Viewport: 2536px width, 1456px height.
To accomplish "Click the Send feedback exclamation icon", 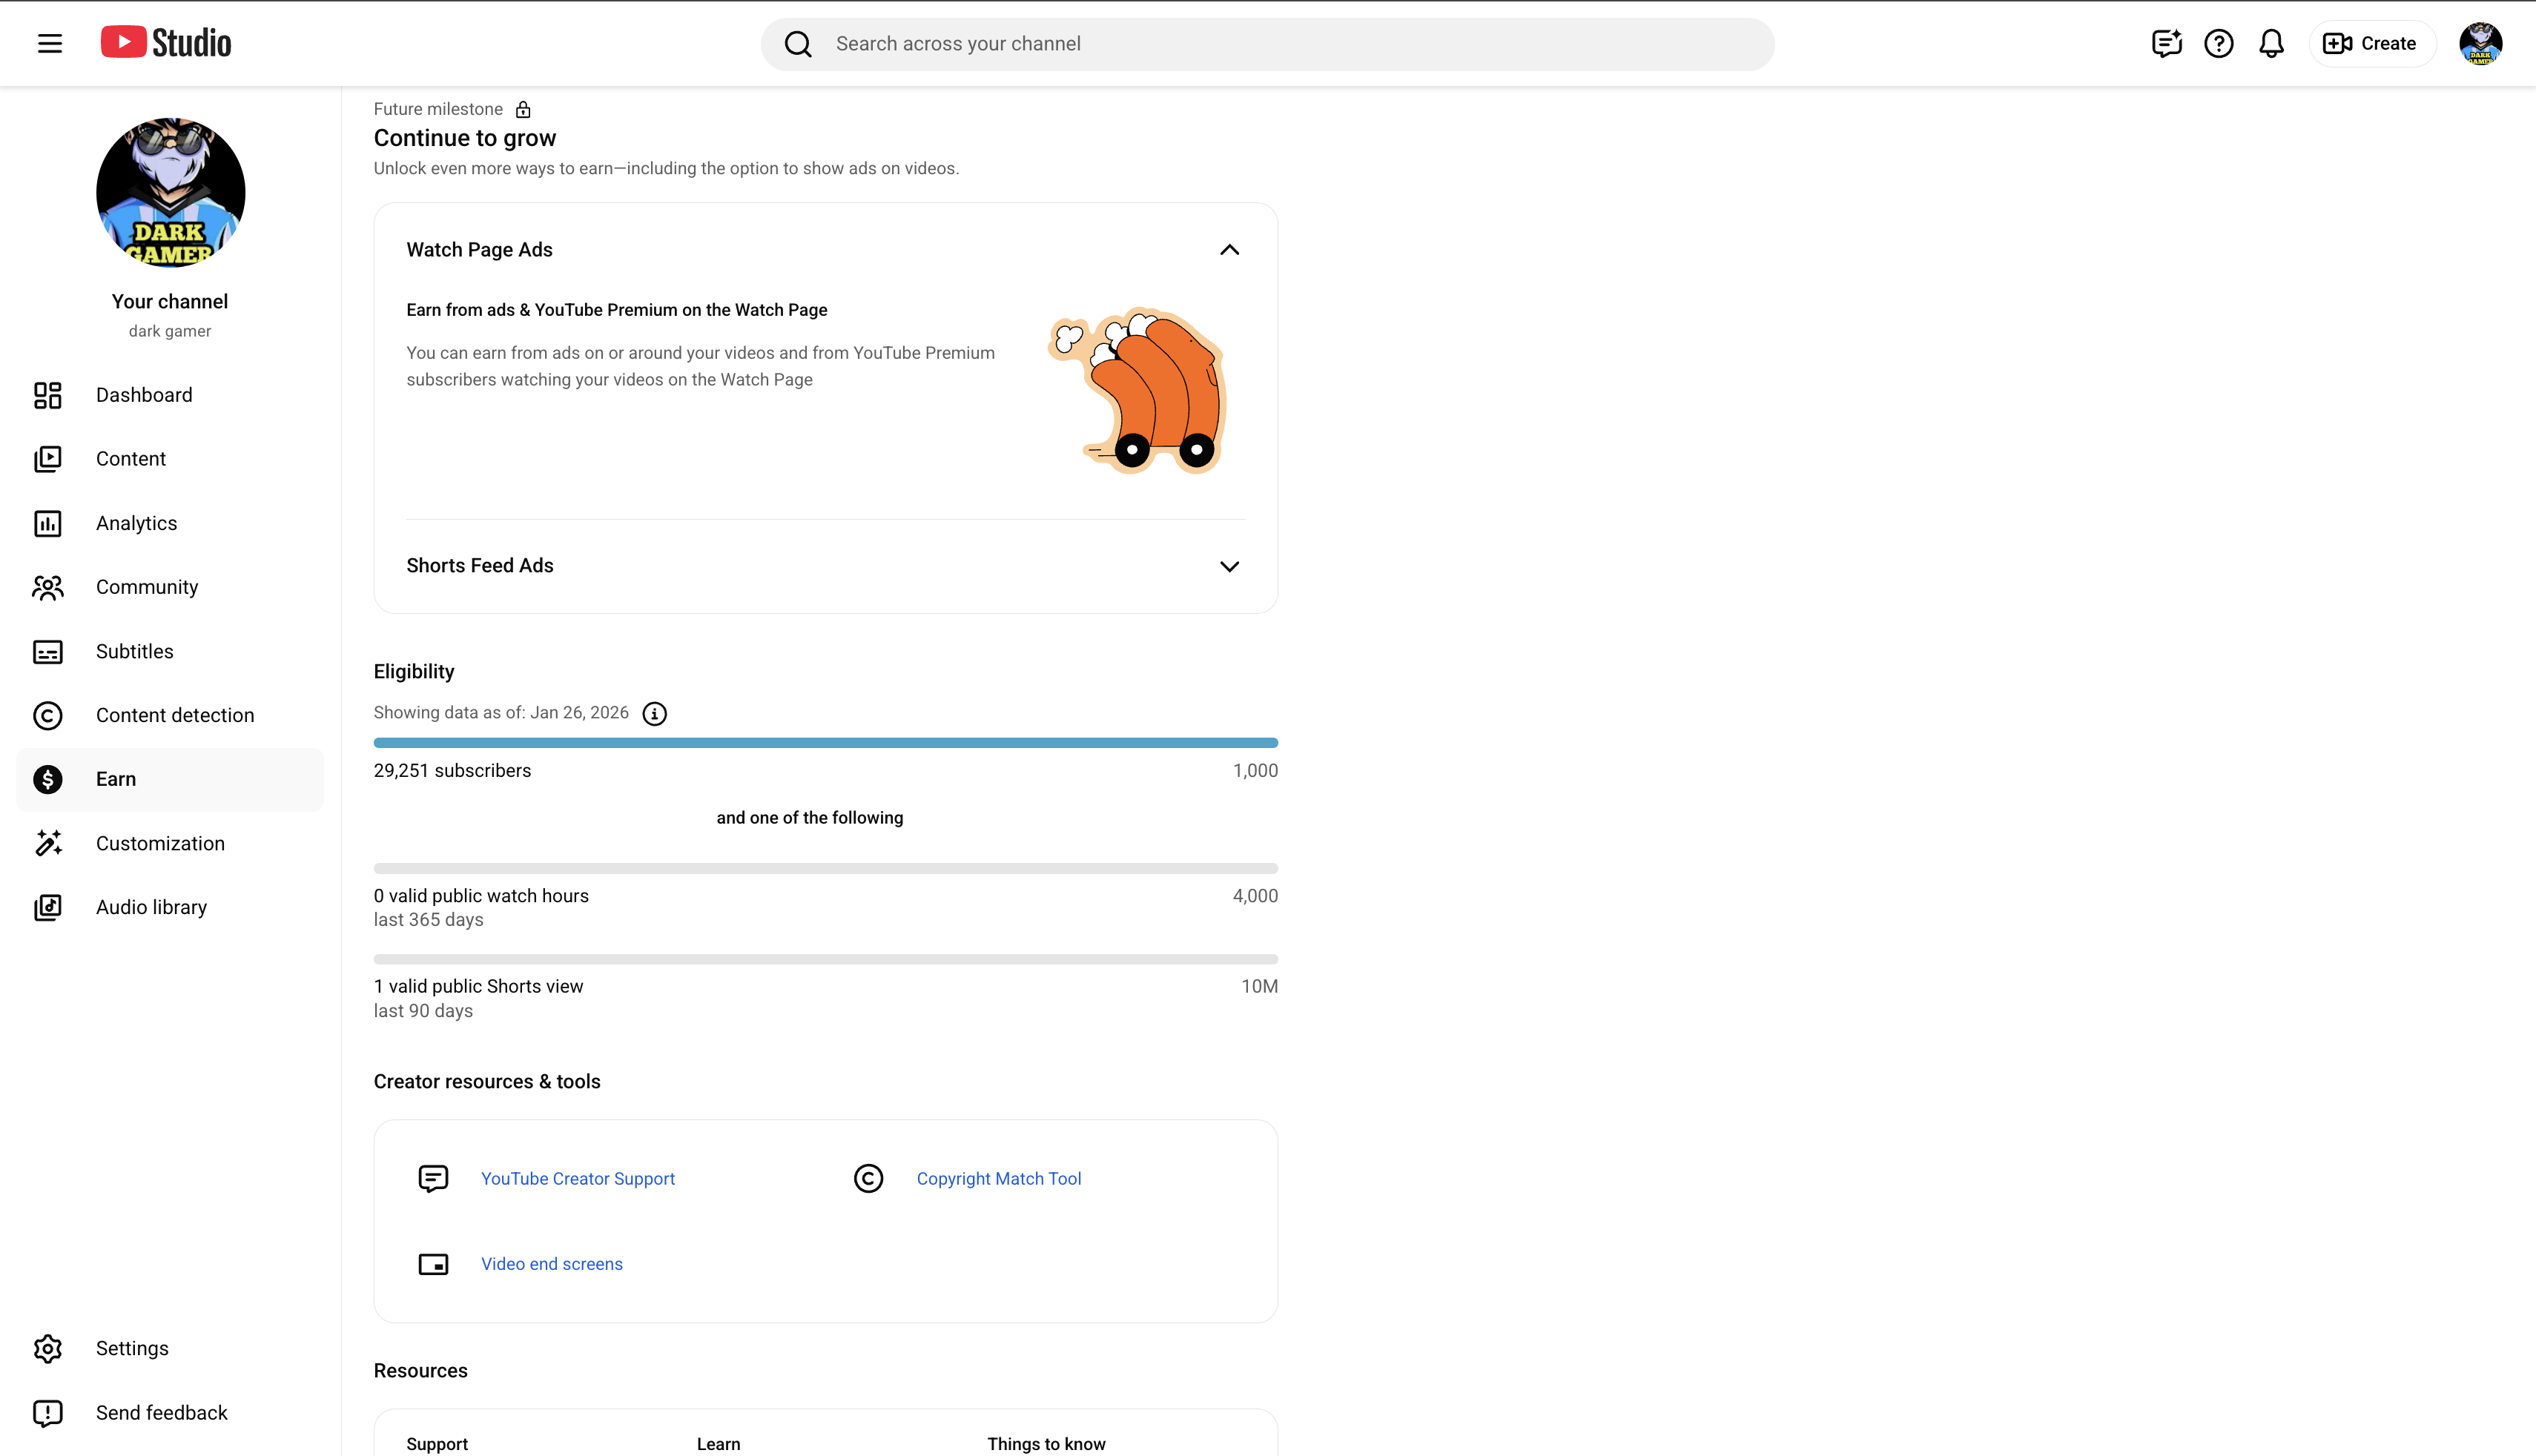I will pos(48,1412).
